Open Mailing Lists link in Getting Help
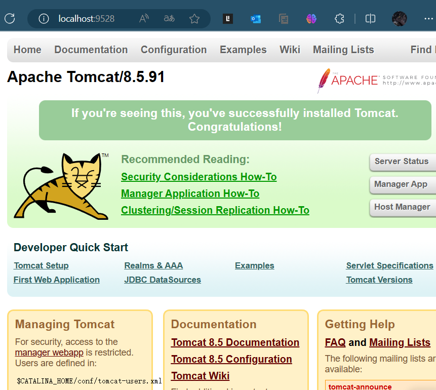The width and height of the screenshot is (436, 390). (400, 342)
